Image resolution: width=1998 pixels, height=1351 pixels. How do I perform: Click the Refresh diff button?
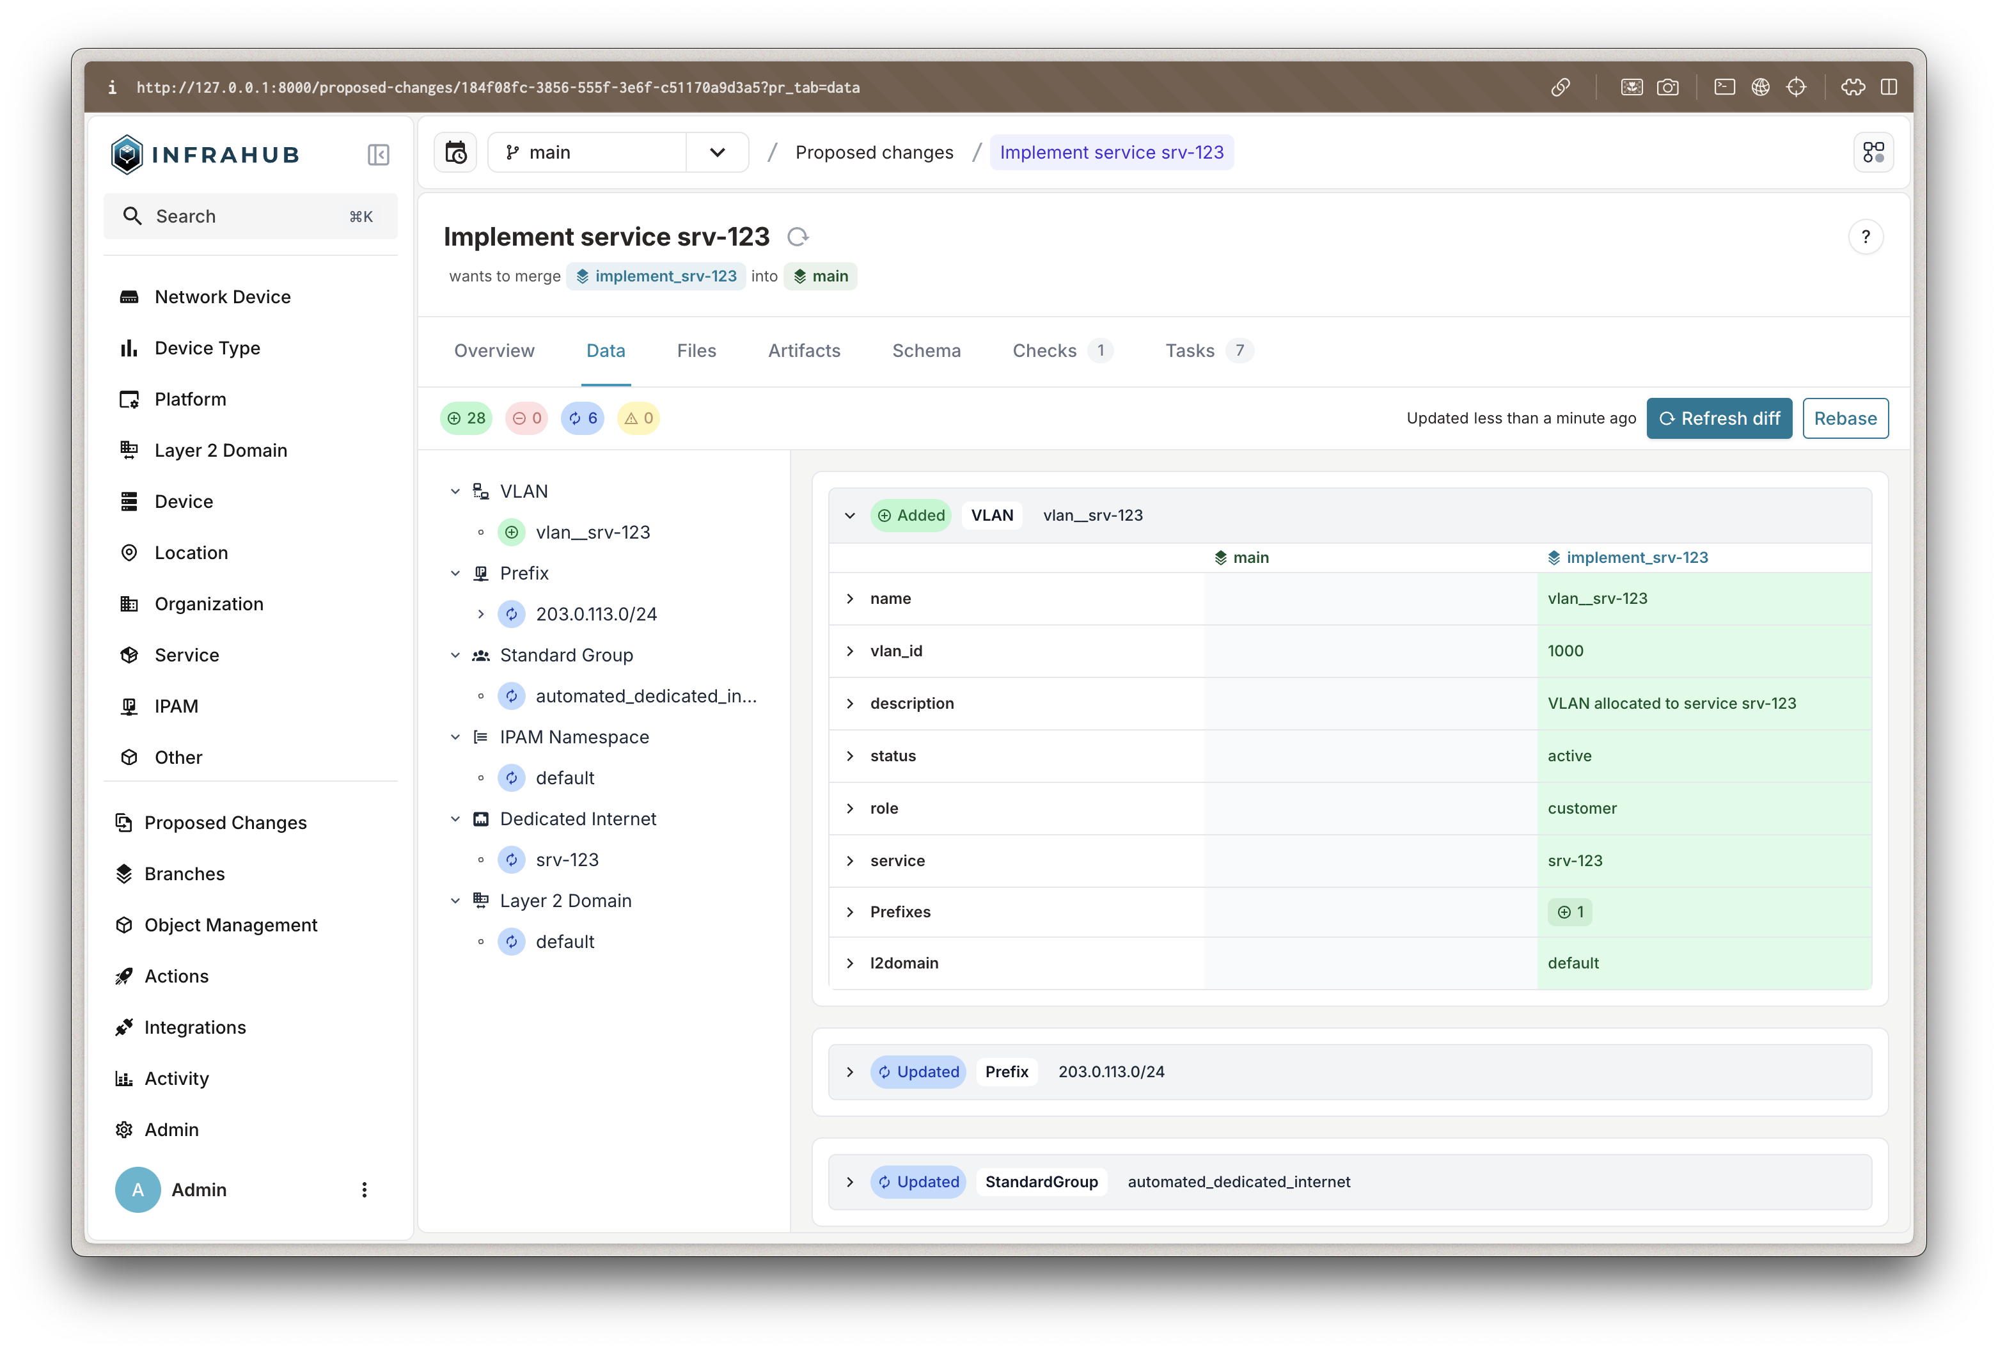pos(1719,418)
